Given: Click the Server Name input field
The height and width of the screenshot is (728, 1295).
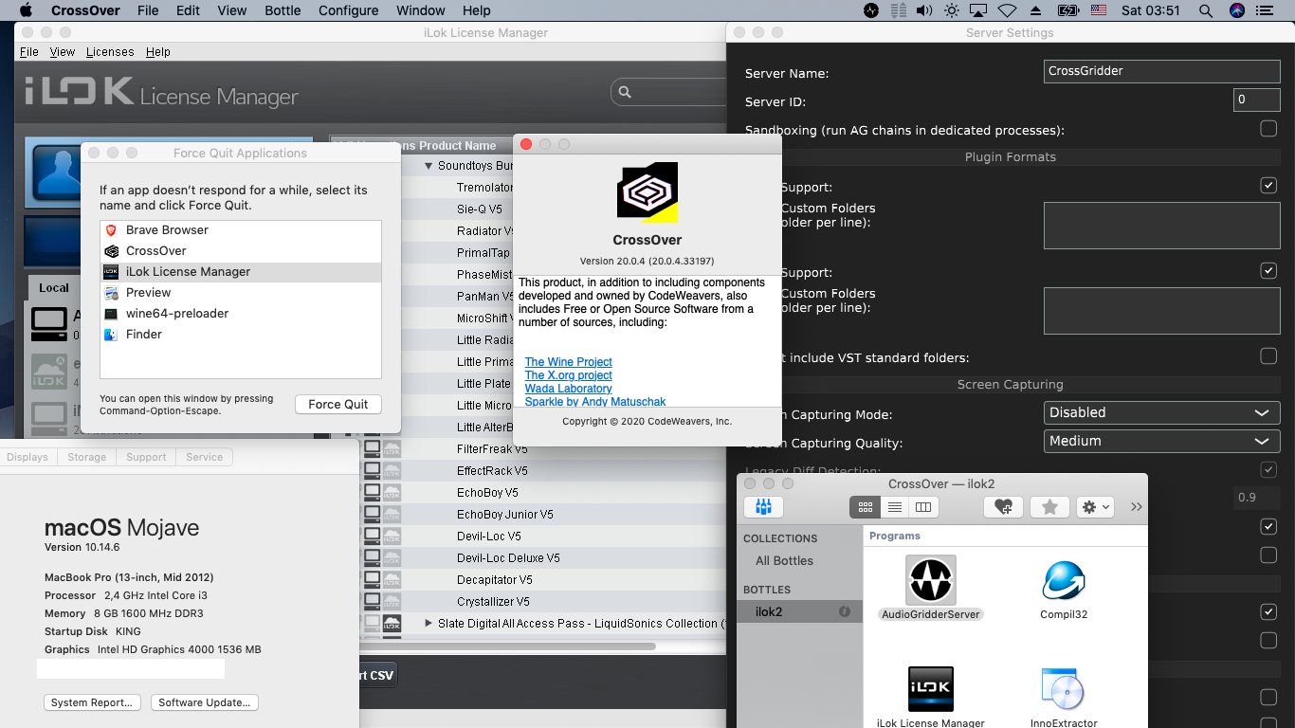Looking at the screenshot, I should coord(1162,71).
